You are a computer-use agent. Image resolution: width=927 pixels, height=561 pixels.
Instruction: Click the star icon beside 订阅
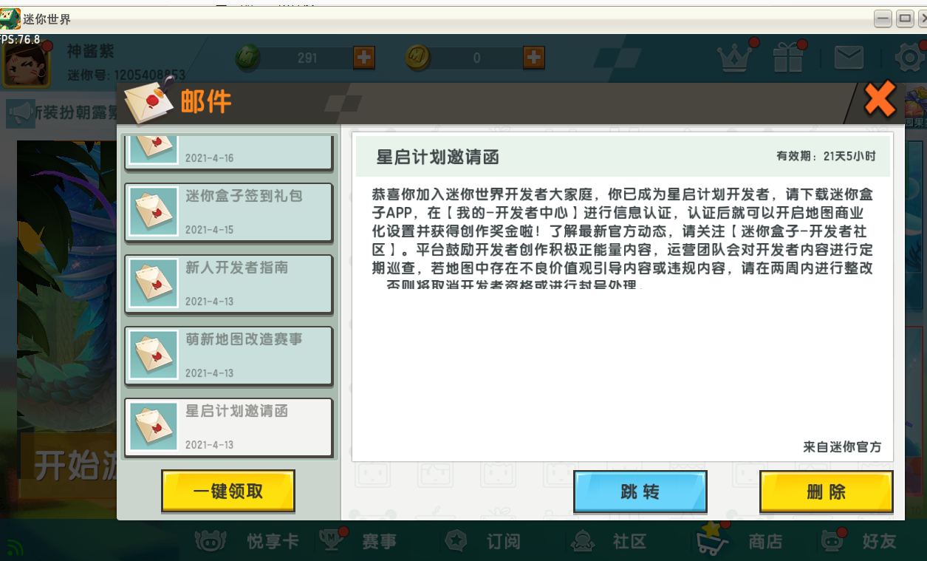click(x=457, y=541)
